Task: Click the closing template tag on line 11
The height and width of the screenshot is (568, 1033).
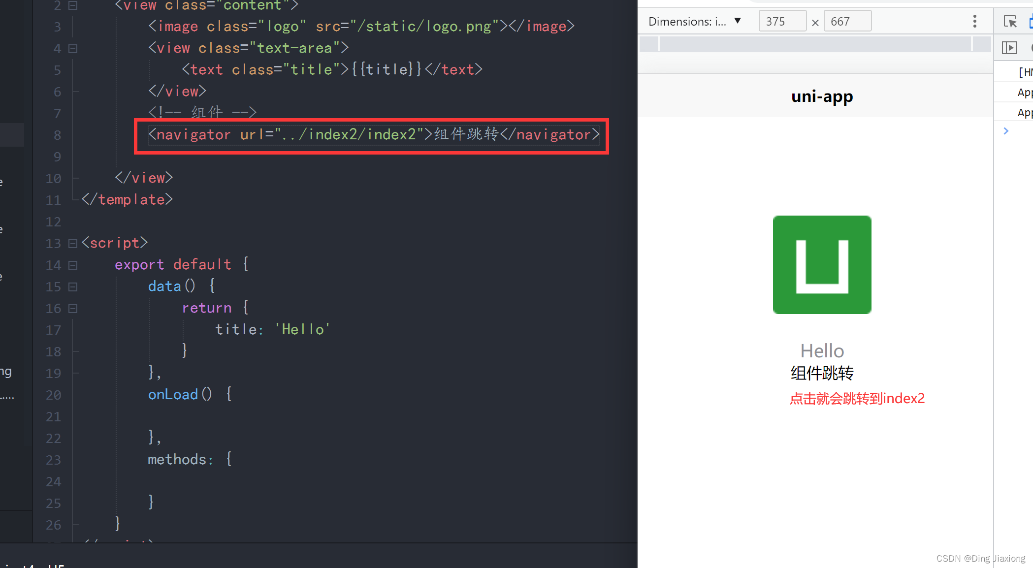Action: 127,200
